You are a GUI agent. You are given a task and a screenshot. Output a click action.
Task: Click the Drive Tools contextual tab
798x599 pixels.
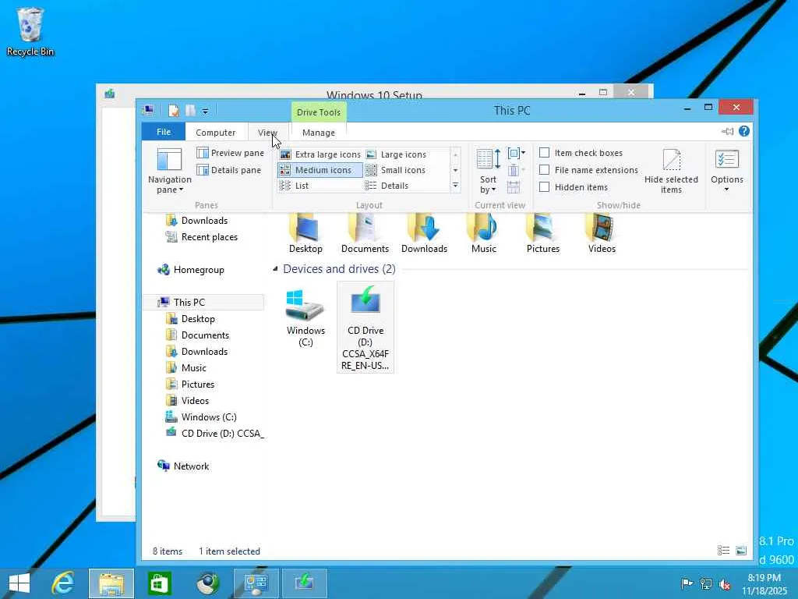[x=319, y=112]
